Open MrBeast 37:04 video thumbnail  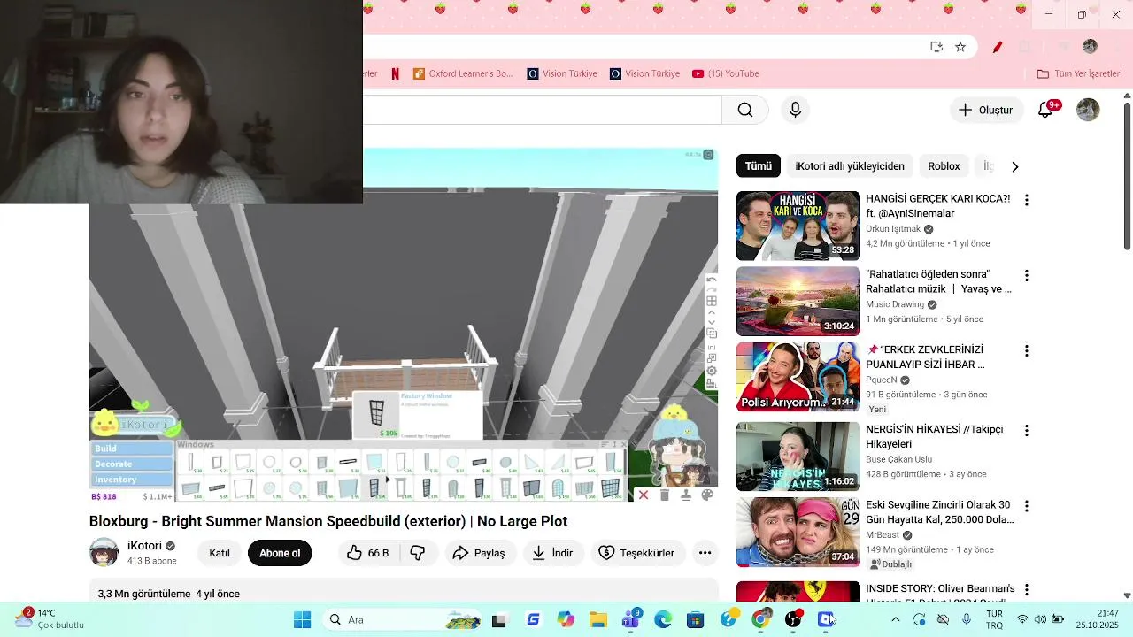[x=798, y=532]
